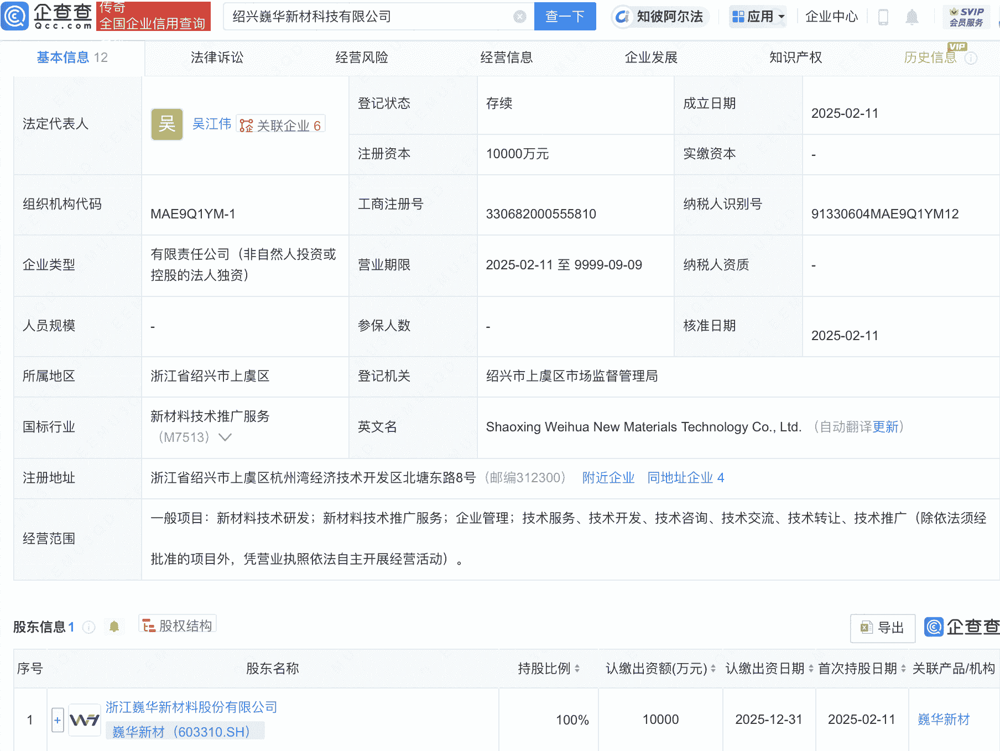The height and width of the screenshot is (751, 1000).
Task: Expand the M7513 industry classification chevron
Action: tap(225, 437)
